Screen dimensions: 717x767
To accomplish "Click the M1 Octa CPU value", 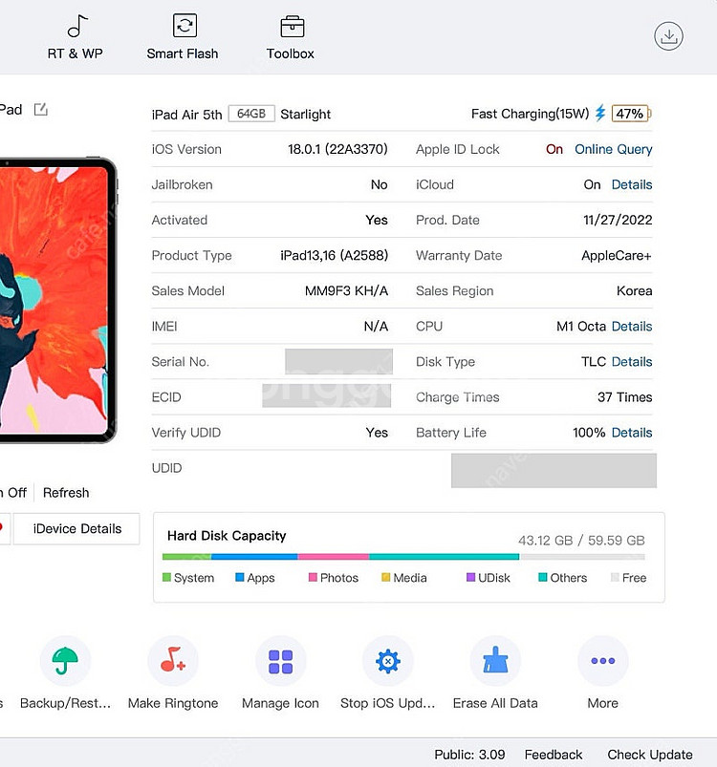I will click(581, 327).
